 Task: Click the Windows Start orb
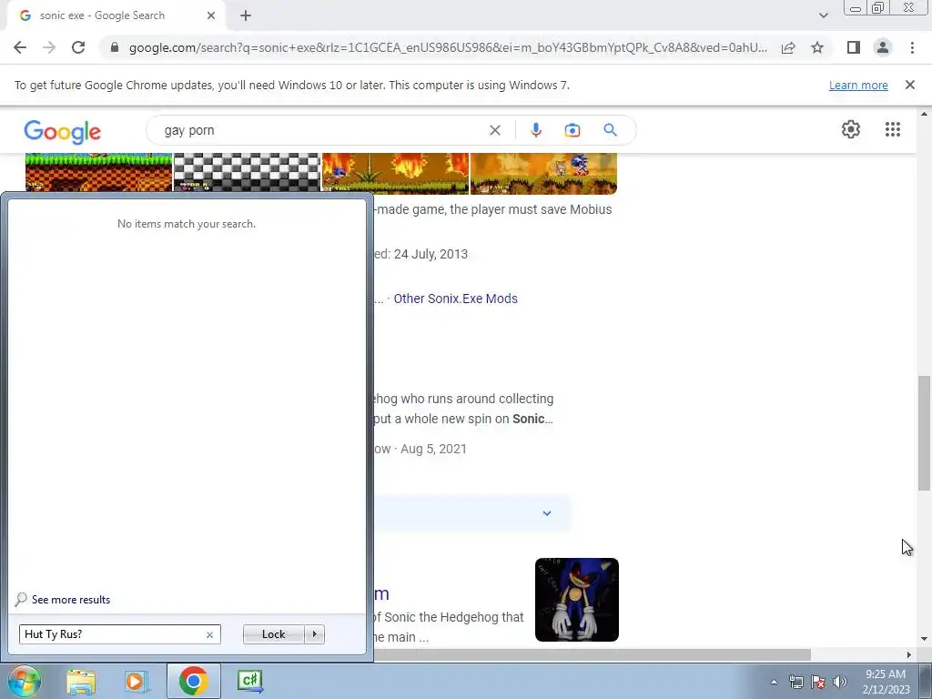point(24,681)
